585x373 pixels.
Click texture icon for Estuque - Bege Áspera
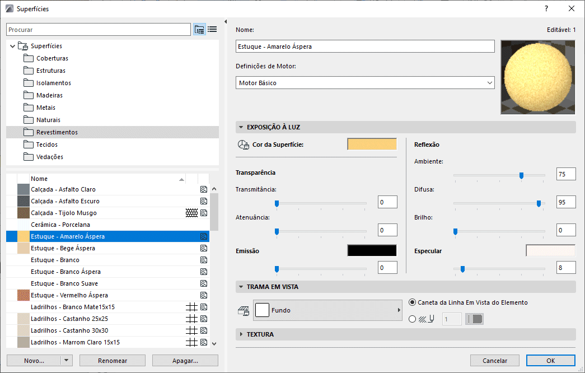204,248
